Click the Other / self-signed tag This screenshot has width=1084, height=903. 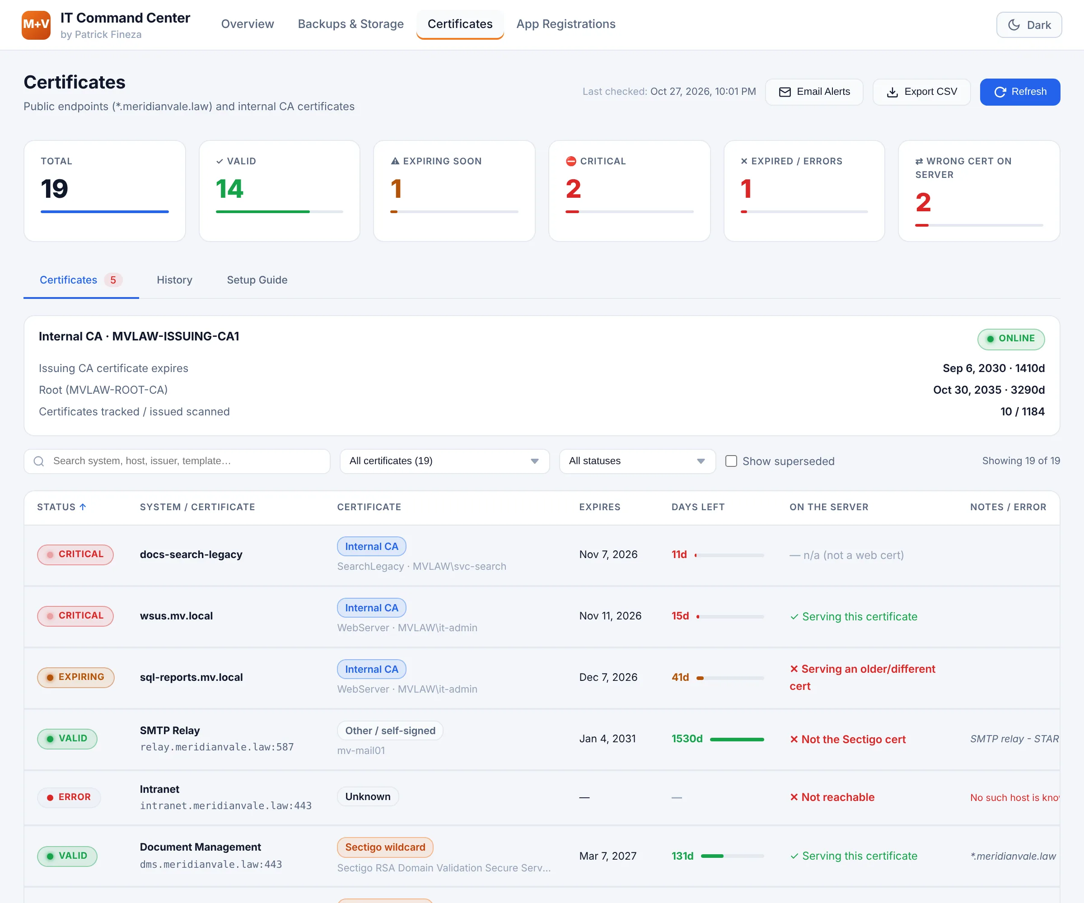390,730
